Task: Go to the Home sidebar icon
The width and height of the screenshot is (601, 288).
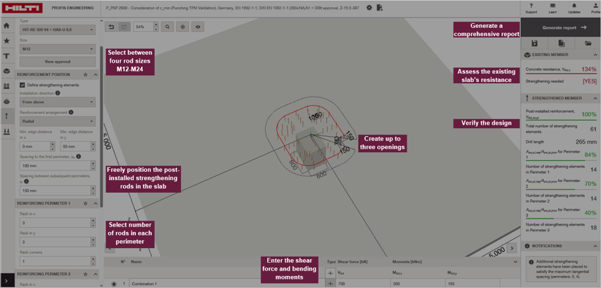Action: 7,26
